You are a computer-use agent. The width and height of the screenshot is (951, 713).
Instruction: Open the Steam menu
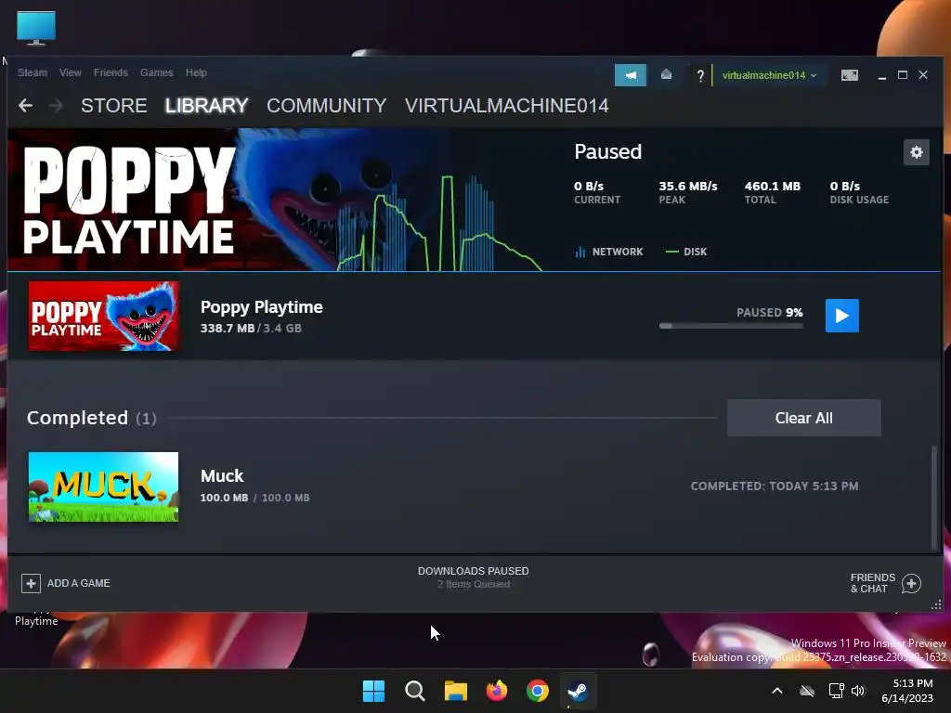click(33, 72)
